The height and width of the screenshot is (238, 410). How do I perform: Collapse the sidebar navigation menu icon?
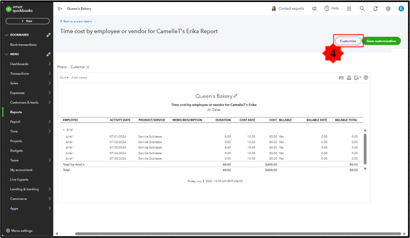click(60, 9)
